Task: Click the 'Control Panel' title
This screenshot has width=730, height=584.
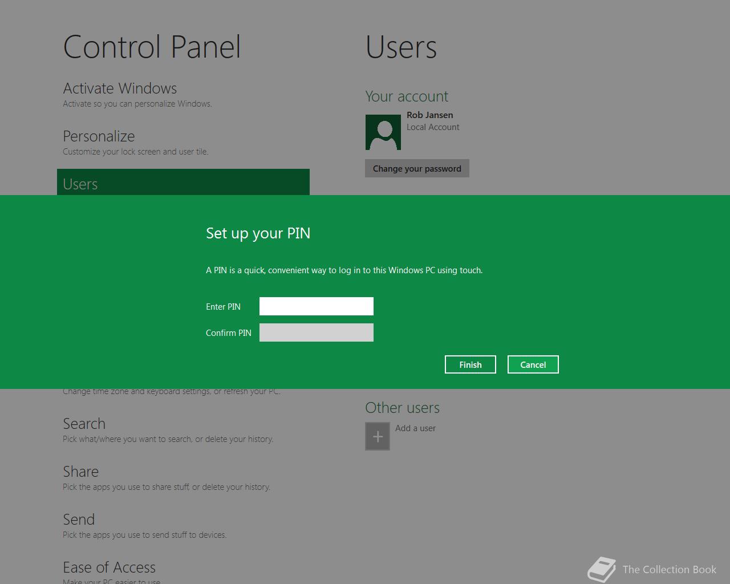Action: 152,47
